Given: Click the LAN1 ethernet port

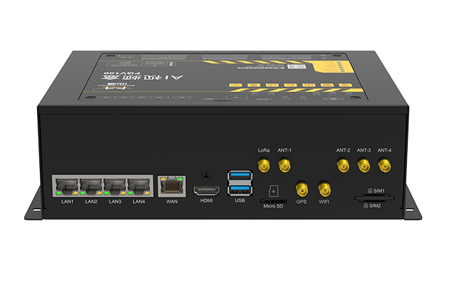Looking at the screenshot, I should pos(67,187).
